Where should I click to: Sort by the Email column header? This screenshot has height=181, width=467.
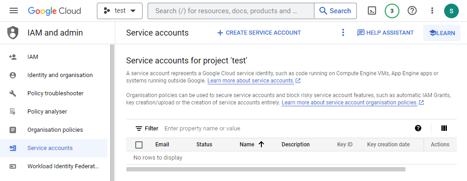[x=162, y=145]
